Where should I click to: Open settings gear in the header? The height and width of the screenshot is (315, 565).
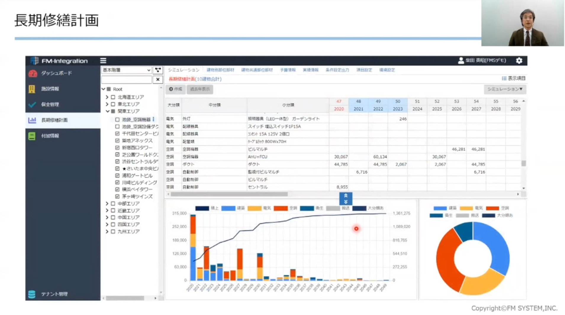519,61
